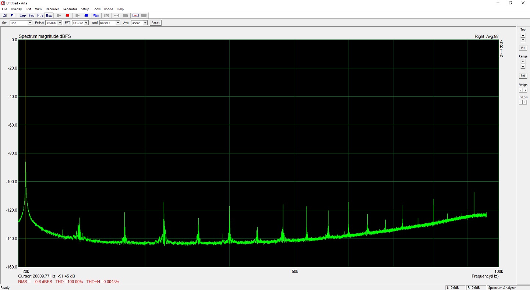Viewport: 530px width, 290px height.
Task: Click the red sine-curve display icon
Action: coord(135,15)
